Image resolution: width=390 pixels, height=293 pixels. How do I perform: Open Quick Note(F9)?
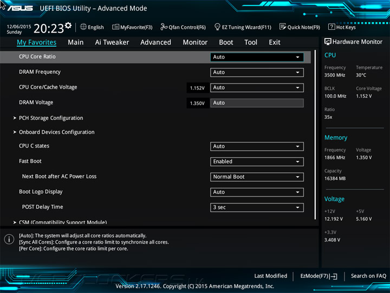click(x=300, y=27)
